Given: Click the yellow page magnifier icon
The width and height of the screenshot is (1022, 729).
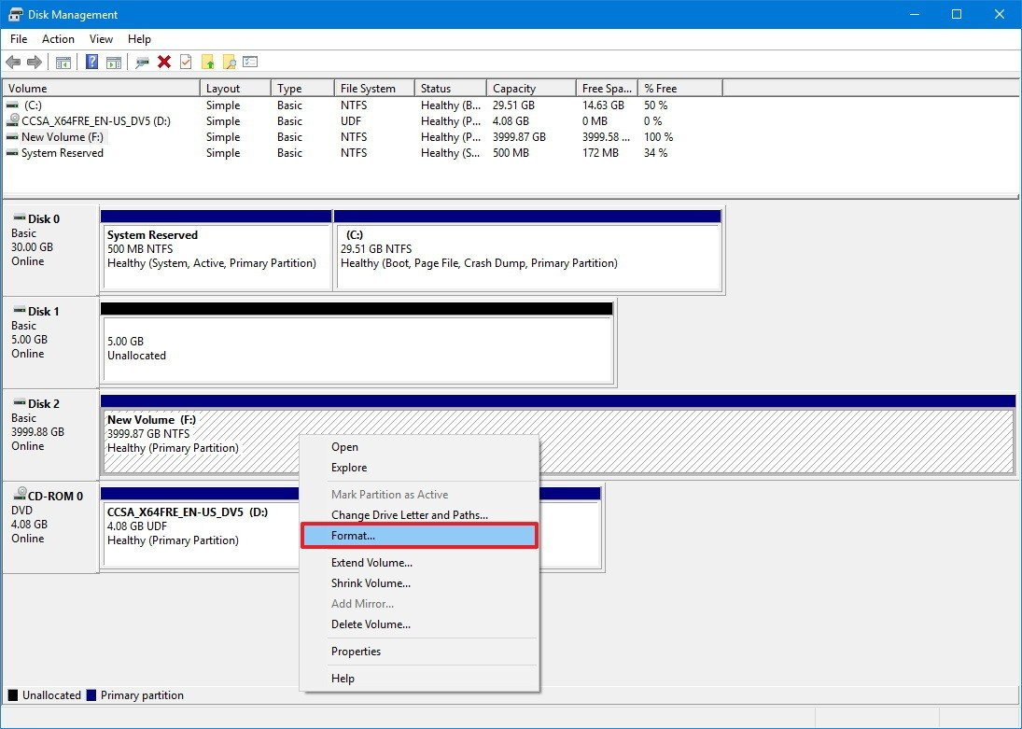Looking at the screenshot, I should (229, 62).
